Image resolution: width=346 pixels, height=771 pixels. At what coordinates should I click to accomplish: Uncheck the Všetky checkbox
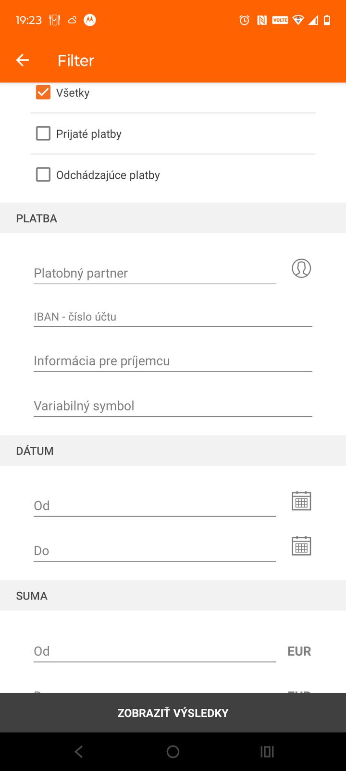point(43,93)
